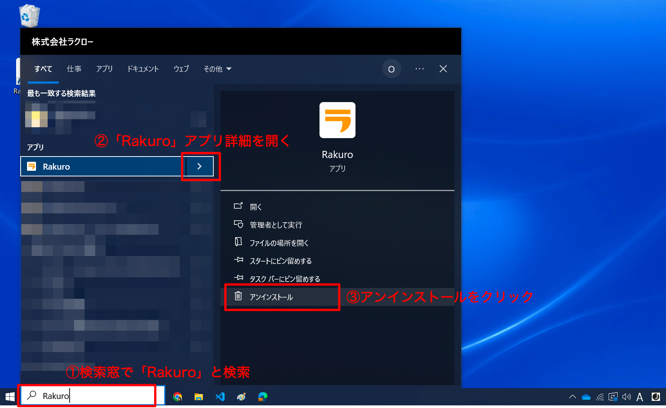
Task: Launch Visual Studio Code from the taskbar
Action: [x=220, y=397]
